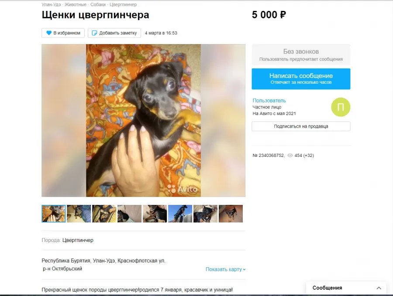This screenshot has width=393, height=296.
Task: Click the green user avatar circle
Action: click(x=341, y=107)
